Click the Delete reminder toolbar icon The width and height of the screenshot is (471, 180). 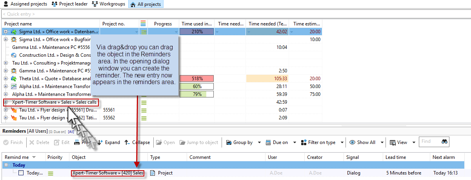[32, 142]
